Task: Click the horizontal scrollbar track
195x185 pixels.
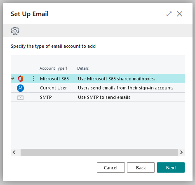Action: (99, 152)
